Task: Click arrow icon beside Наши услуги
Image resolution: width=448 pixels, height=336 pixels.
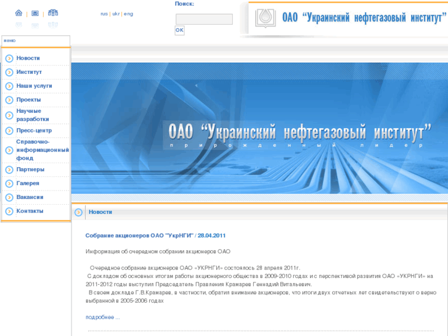Action: [9, 86]
